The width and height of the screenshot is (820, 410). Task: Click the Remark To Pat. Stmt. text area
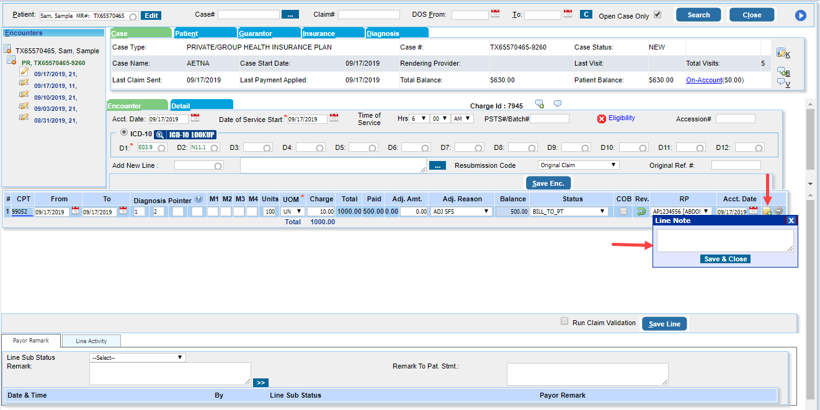587,374
